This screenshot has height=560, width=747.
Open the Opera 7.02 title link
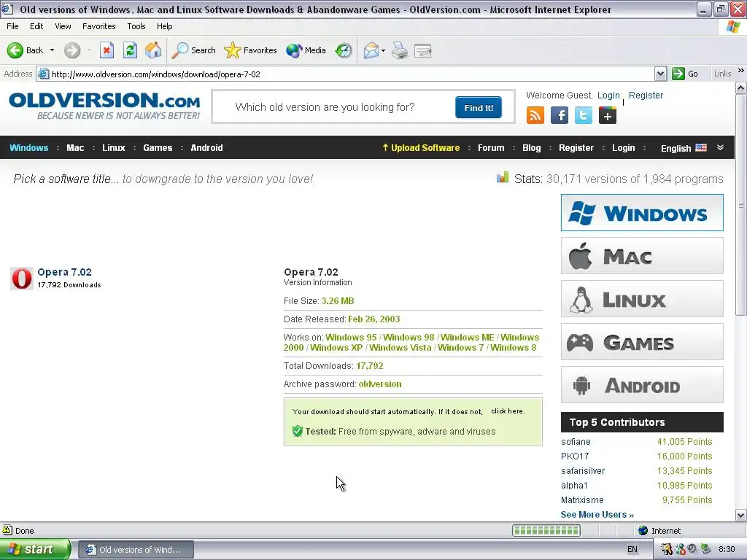coord(64,272)
